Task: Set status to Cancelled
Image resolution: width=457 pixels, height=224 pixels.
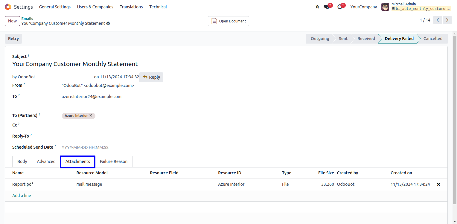Action: coord(432,39)
